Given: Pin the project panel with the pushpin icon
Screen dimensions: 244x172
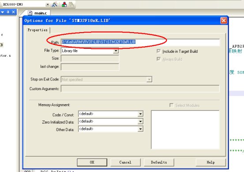Looking at the screenshot, I should [8, 12].
